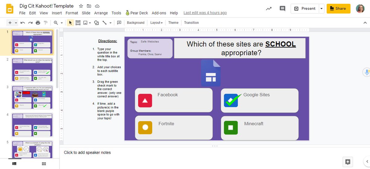The width and height of the screenshot is (370, 169).
Task: Select the red triangle icon beside Facebook
Action: click(x=145, y=101)
